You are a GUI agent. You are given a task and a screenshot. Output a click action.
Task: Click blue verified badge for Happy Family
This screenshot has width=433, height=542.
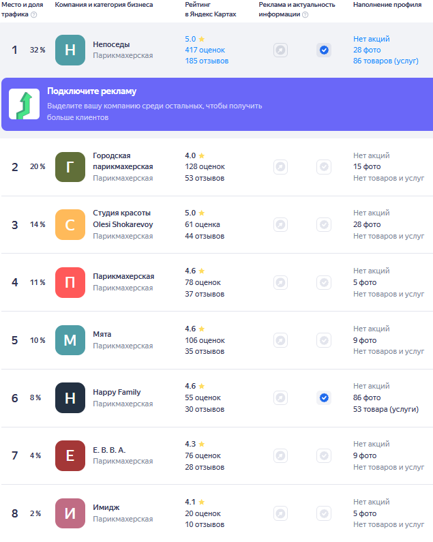click(324, 398)
